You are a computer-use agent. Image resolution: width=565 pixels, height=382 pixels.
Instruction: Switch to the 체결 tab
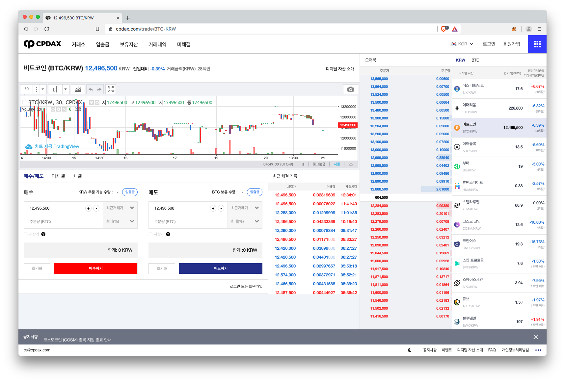tap(77, 176)
